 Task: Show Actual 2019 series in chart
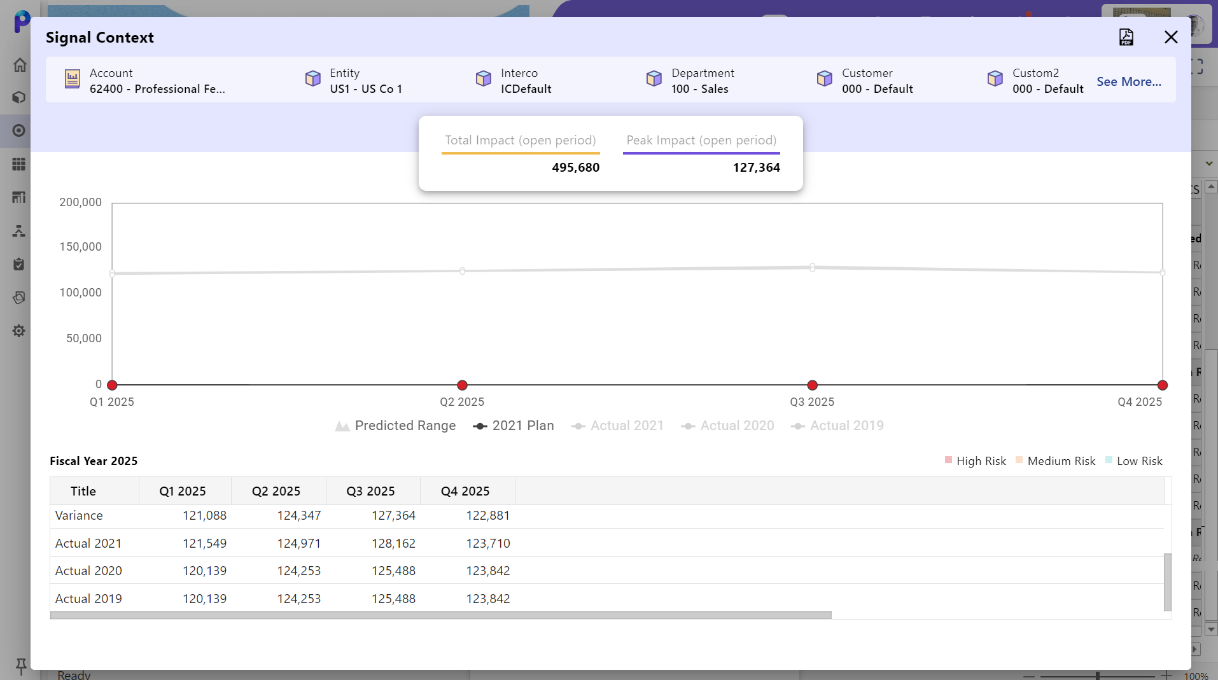[x=837, y=426]
